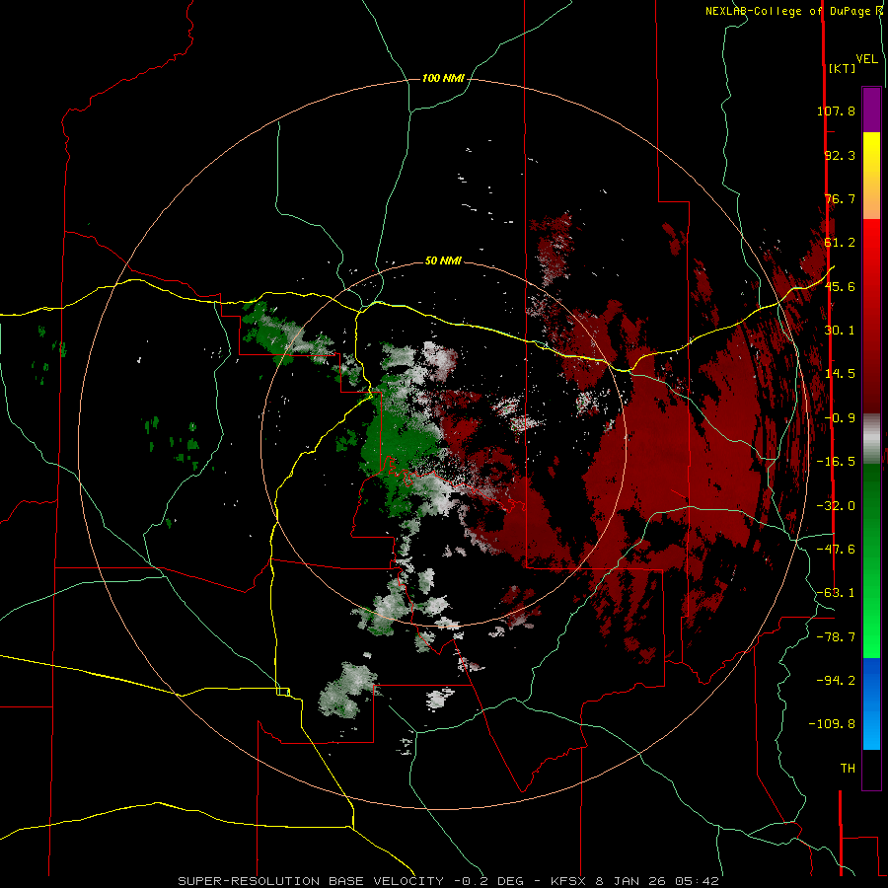Image resolution: width=888 pixels, height=888 pixels.
Task: Click the 61.2 legend value
Action: pyautogui.click(x=840, y=243)
